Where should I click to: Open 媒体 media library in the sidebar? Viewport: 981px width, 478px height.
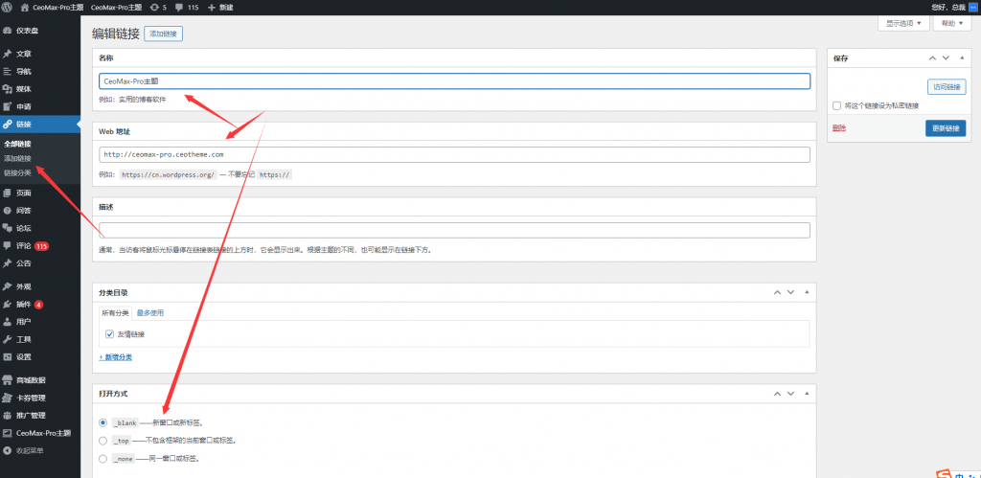pyautogui.click(x=23, y=89)
